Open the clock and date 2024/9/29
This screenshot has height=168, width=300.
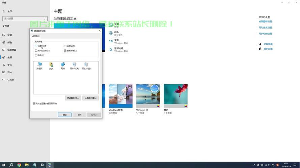(286, 165)
